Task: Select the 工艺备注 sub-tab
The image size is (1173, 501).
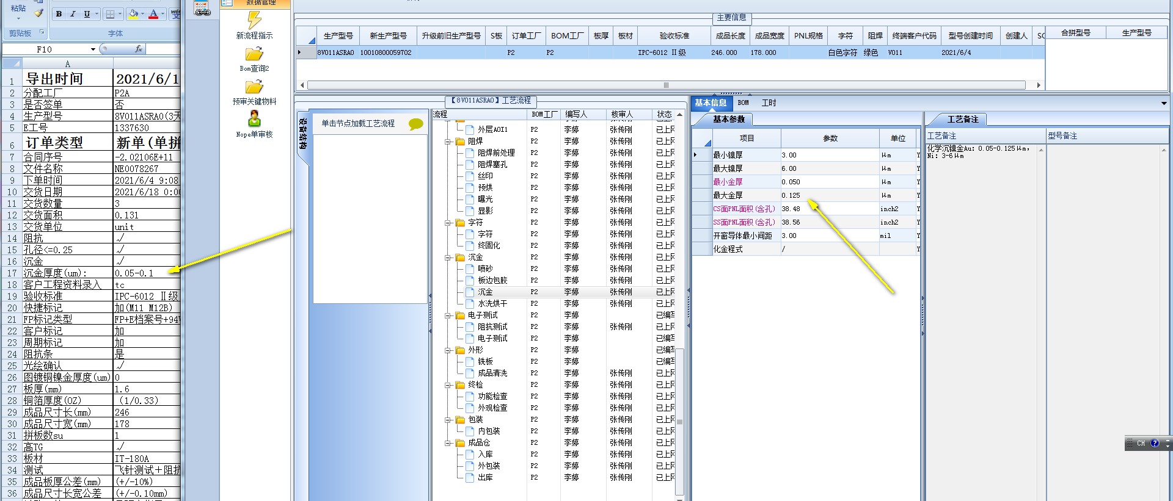Action: [963, 119]
